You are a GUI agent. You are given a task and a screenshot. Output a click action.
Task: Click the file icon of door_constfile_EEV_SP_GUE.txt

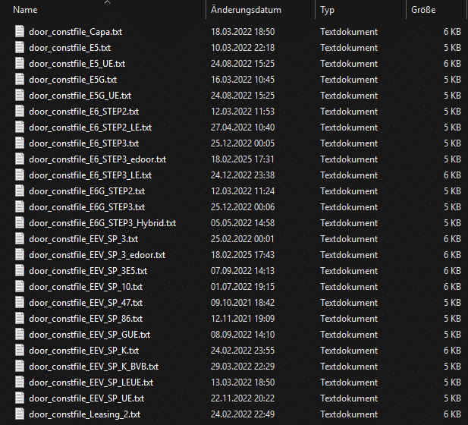tap(20, 334)
